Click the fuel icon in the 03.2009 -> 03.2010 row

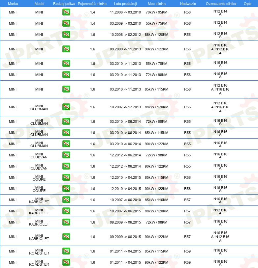(x=66, y=23)
